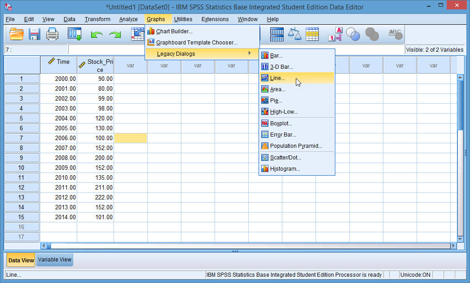Click the Error Bar chart icon

click(x=265, y=134)
